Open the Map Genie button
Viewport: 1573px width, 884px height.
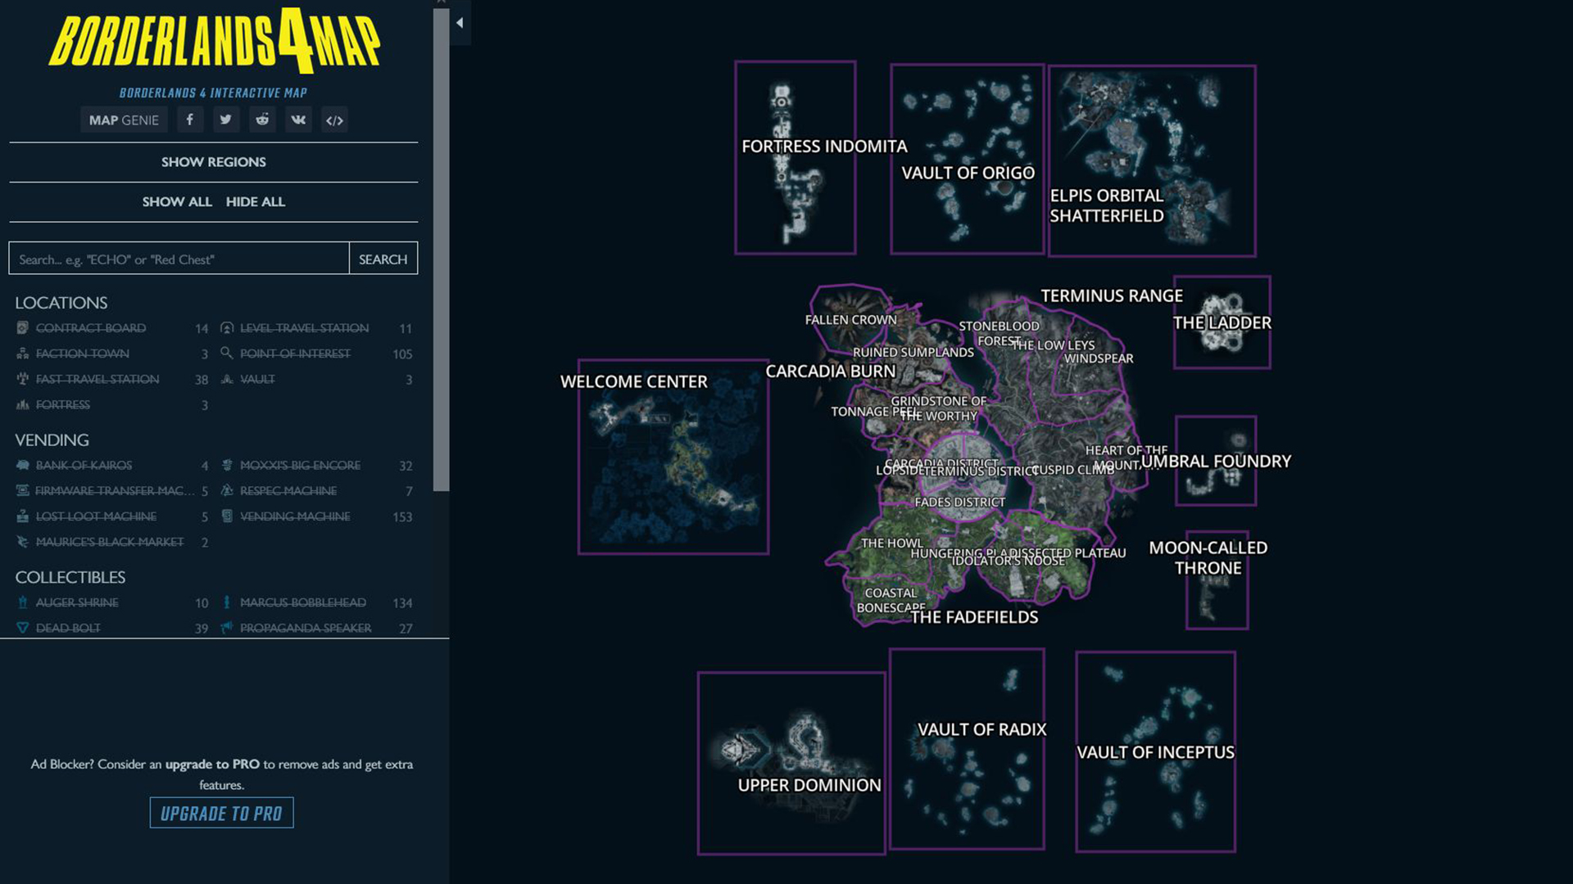tap(124, 120)
